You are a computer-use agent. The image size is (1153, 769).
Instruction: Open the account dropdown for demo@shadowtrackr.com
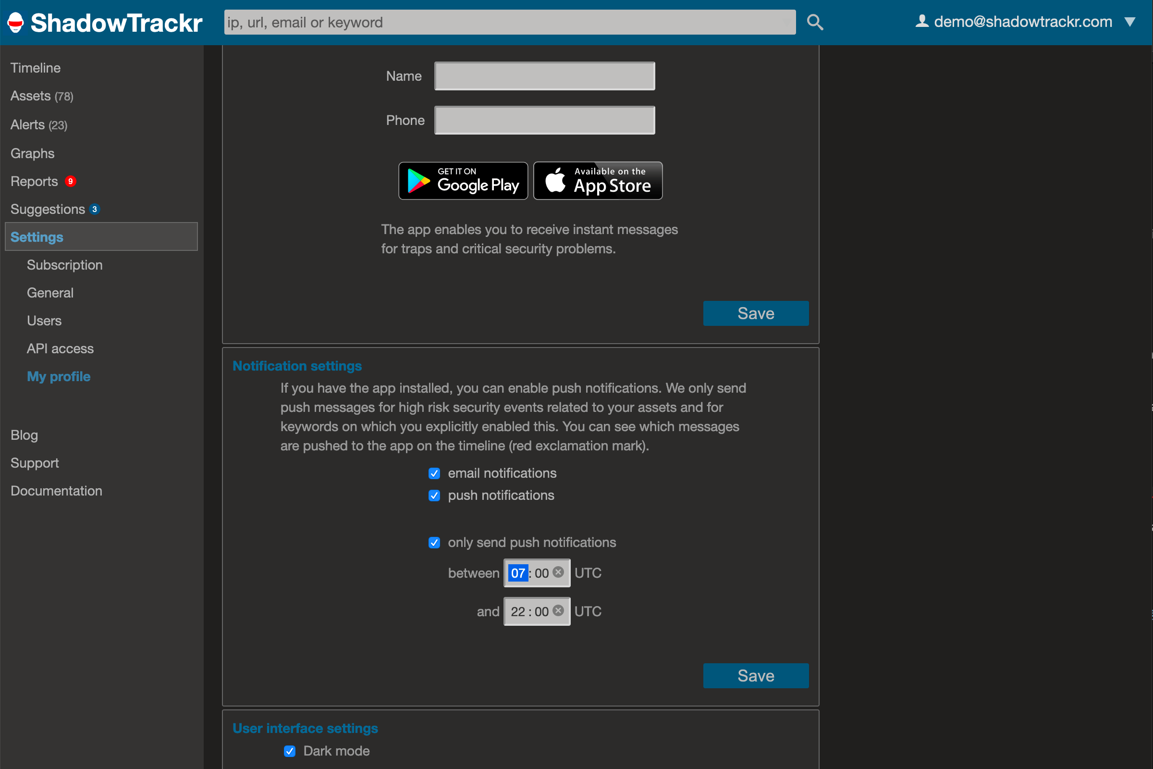1131,22
